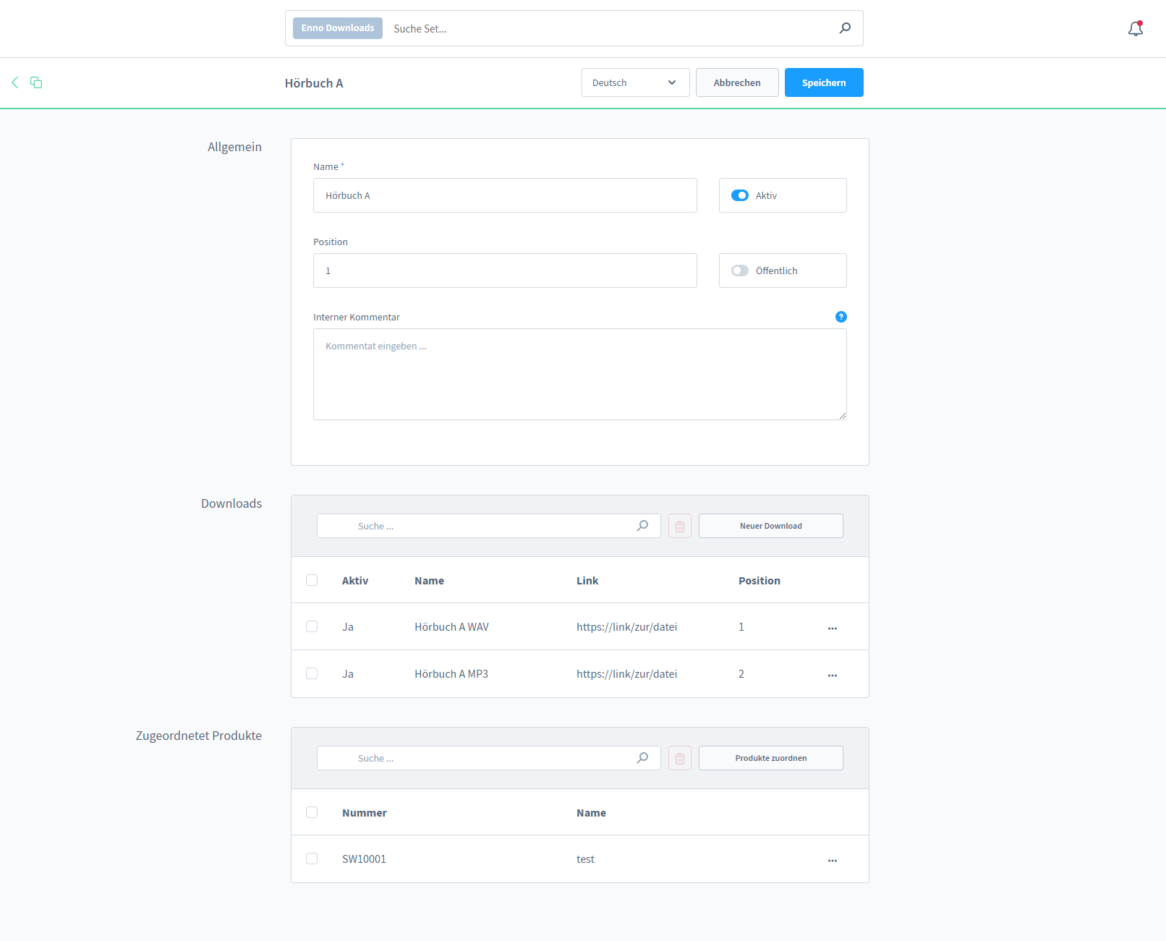Screen dimensions: 1166x941
Task: Click the Name column header in Downloads
Action: (x=429, y=581)
